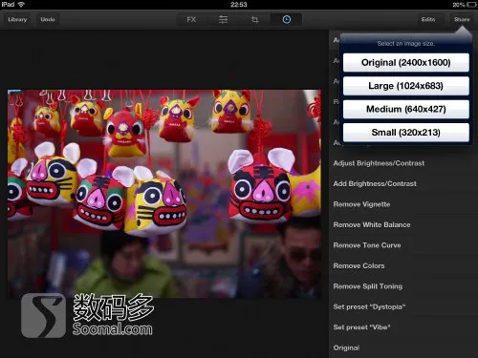
Task: Open the adjustment sliders tool
Action: (x=223, y=20)
